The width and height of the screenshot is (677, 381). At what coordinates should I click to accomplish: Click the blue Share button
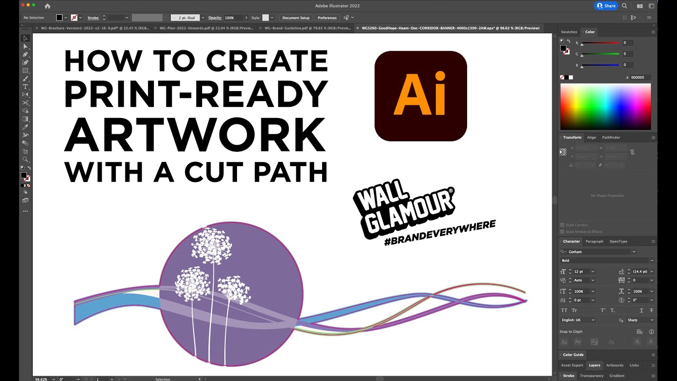[x=606, y=6]
